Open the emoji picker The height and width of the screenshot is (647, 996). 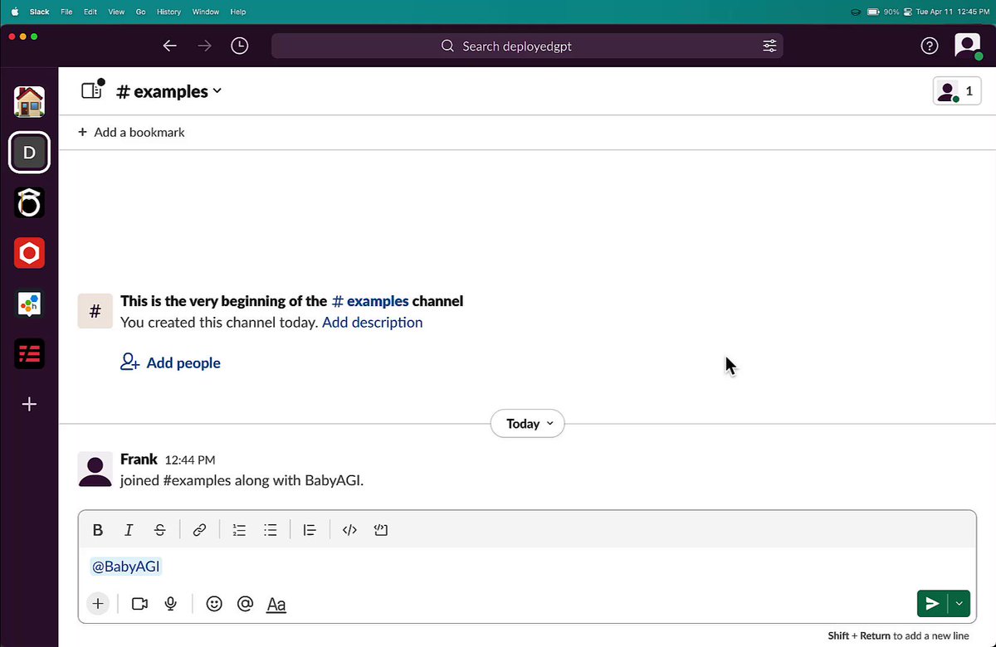(214, 604)
